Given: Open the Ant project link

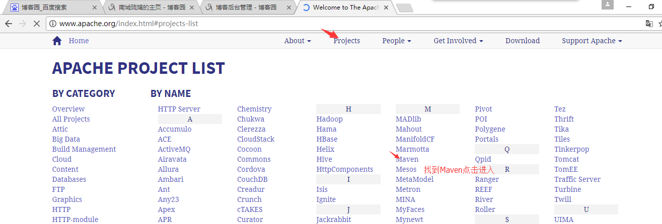Looking at the screenshot, I should [164, 189].
